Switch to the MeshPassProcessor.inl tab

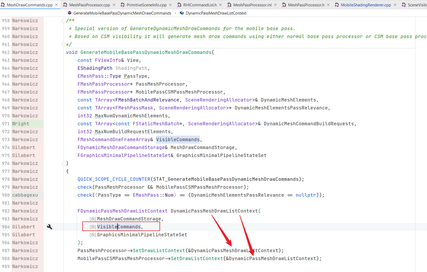(252, 5)
